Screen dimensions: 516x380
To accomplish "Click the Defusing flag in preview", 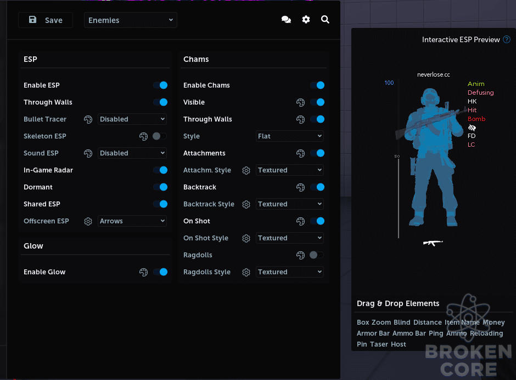I will pos(481,93).
